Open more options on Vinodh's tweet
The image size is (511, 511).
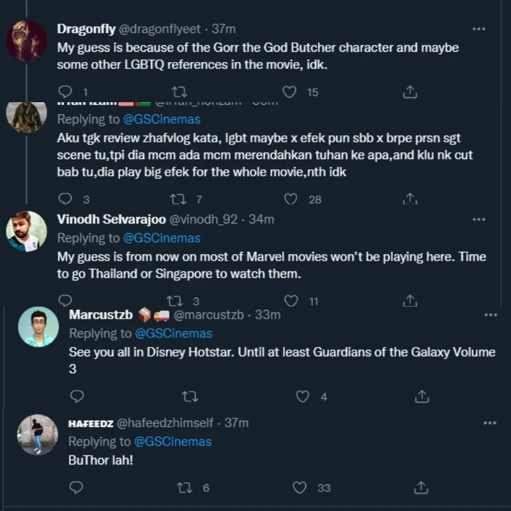coord(478,219)
